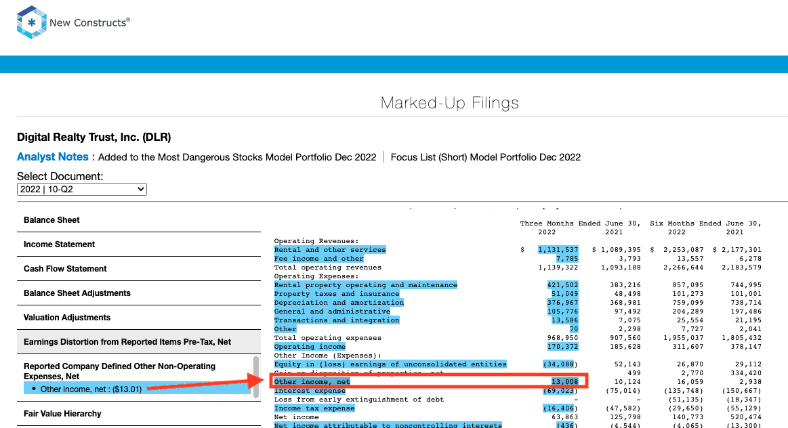Viewport: 788px width, 428px height.
Task: Click the highlighted value "7,785"
Action: (567, 259)
